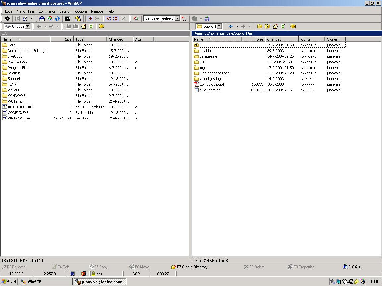Click Compu-Julio.pdf file icon
The height and width of the screenshot is (286, 382).
[x=196, y=84]
